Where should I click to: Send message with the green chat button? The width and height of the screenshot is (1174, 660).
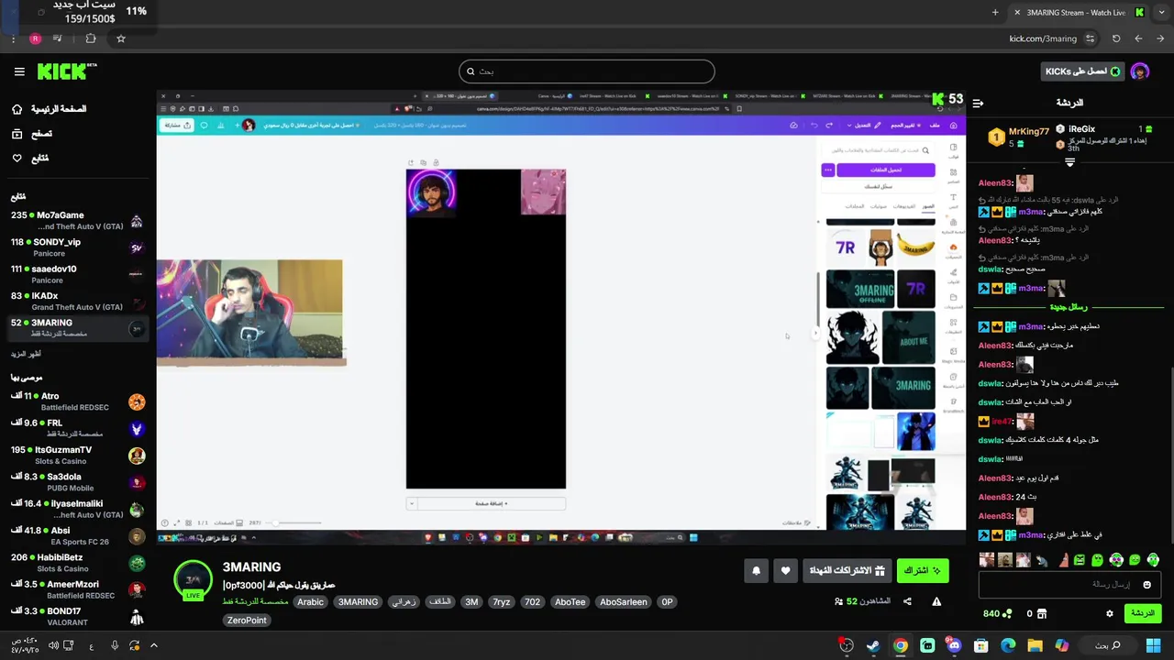pyautogui.click(x=1142, y=613)
